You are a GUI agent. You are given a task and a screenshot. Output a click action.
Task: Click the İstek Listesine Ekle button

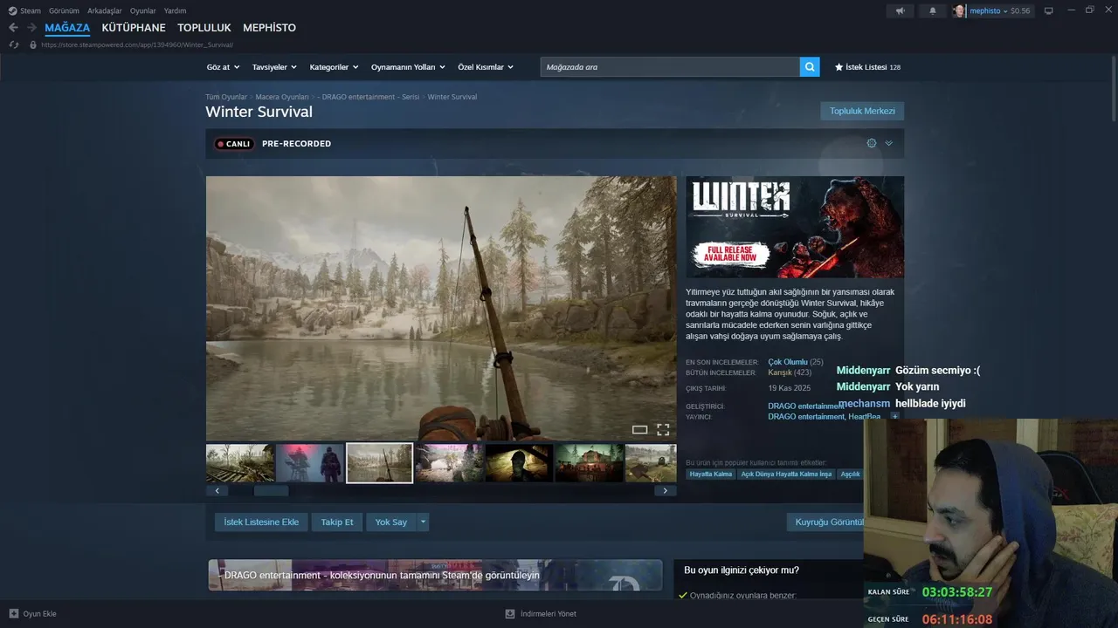point(261,522)
